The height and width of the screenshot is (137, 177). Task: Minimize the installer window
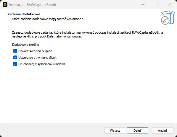pos(143,5)
